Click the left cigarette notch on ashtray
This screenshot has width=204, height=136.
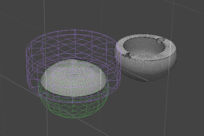coord(126,55)
